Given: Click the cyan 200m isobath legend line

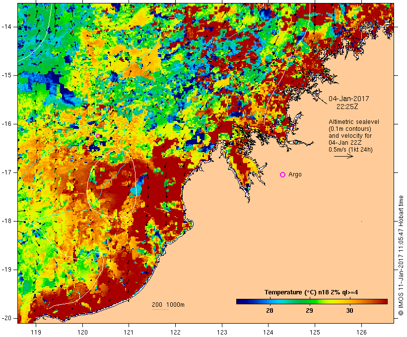Looking at the screenshot, I should point(160,310).
